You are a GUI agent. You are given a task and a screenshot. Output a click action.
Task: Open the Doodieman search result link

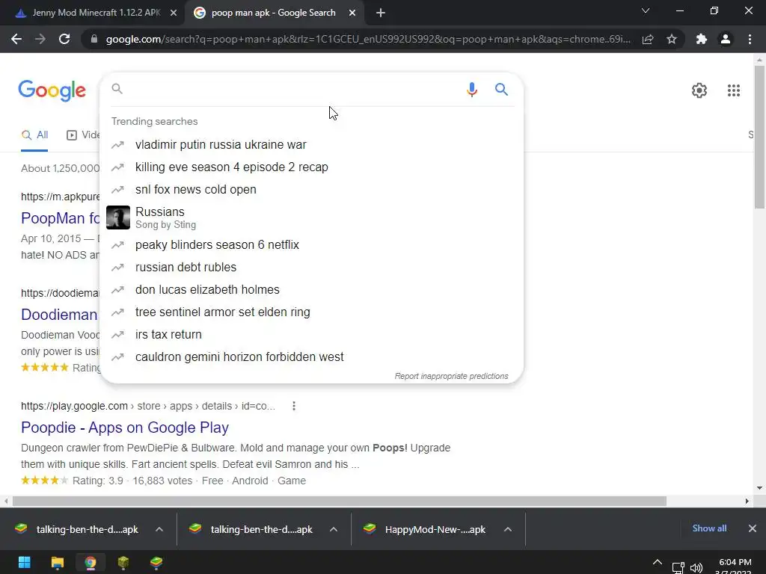pyautogui.click(x=59, y=315)
